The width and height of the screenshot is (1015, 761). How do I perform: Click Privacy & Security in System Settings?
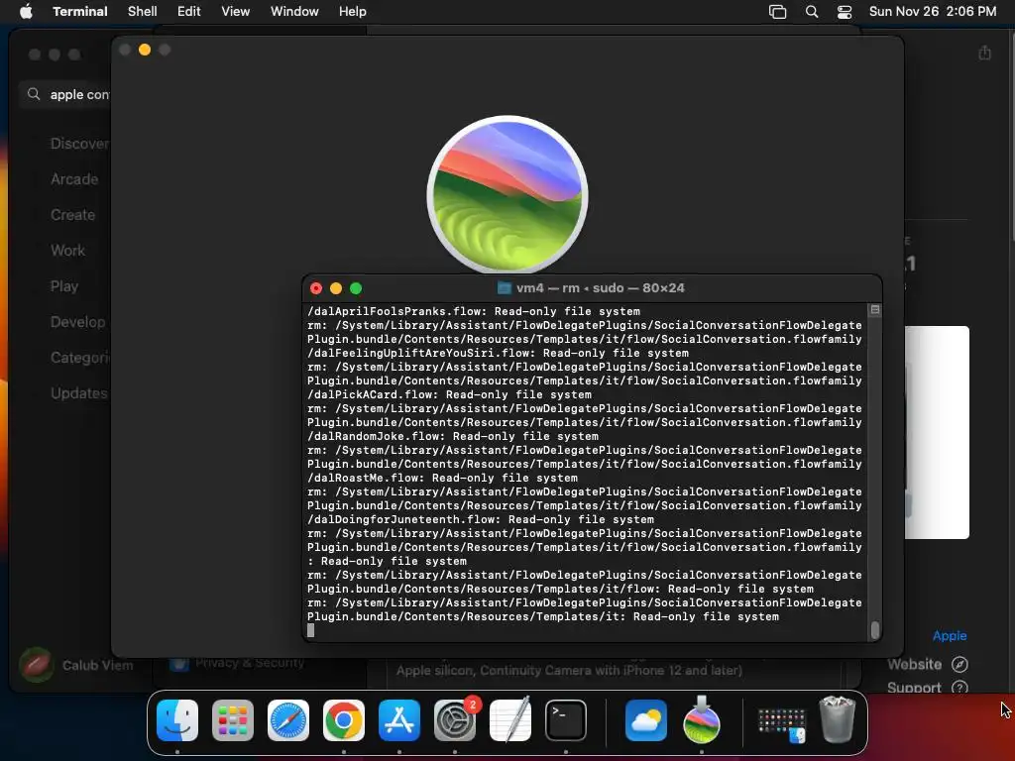[x=238, y=663]
